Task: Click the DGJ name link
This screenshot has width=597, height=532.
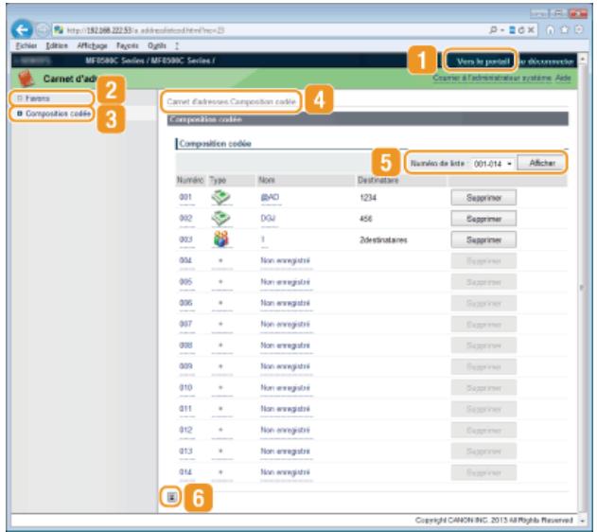Action: click(268, 219)
